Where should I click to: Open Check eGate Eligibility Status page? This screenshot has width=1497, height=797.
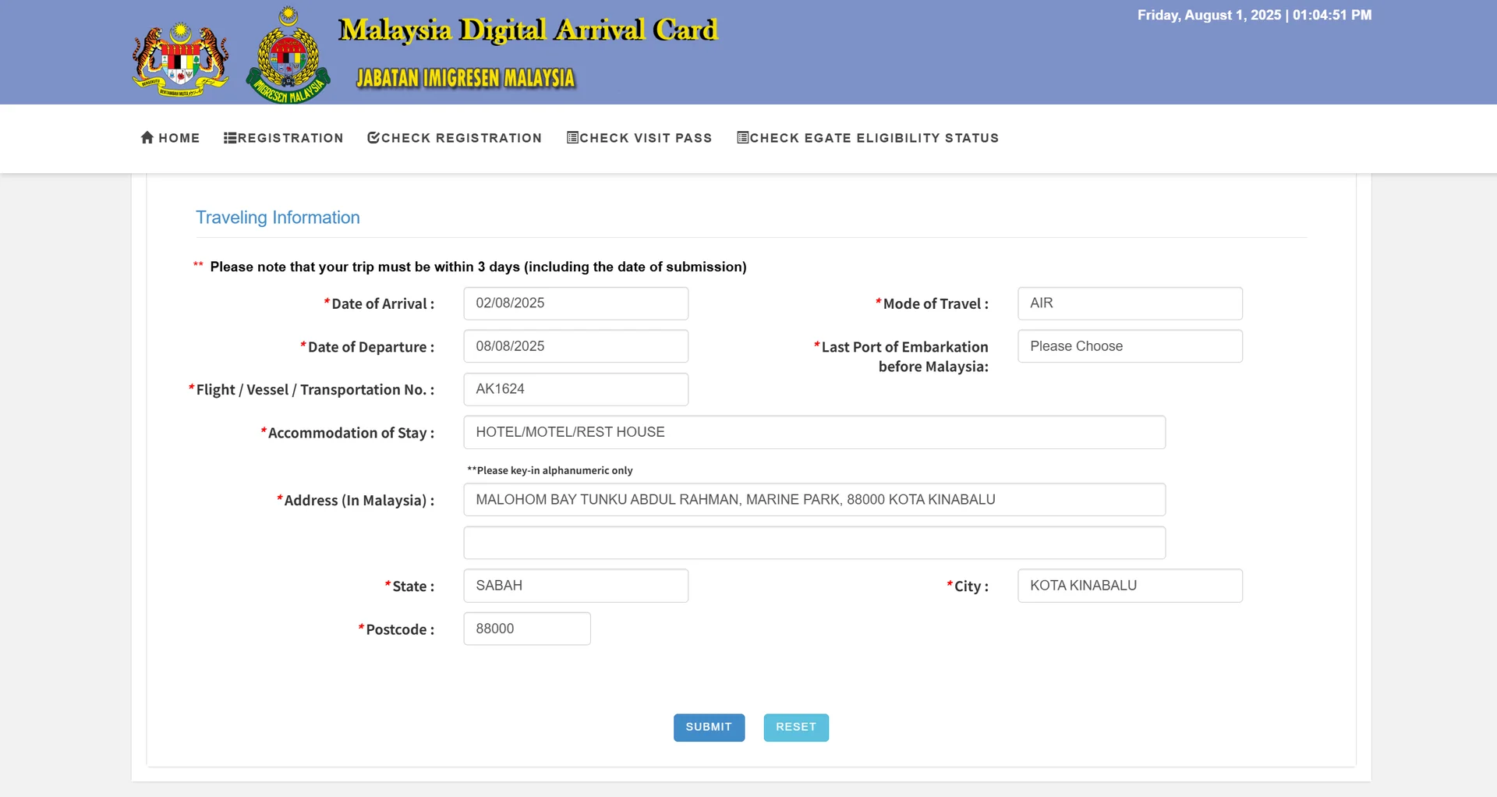(873, 138)
